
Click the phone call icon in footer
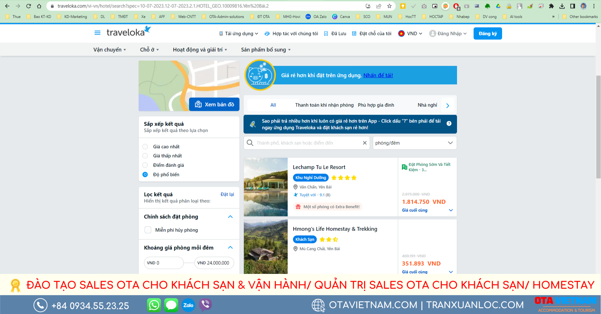(40, 305)
